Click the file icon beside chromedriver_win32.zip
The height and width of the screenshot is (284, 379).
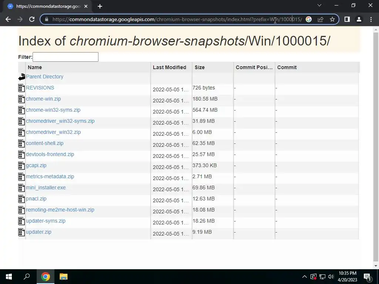pos(21,132)
